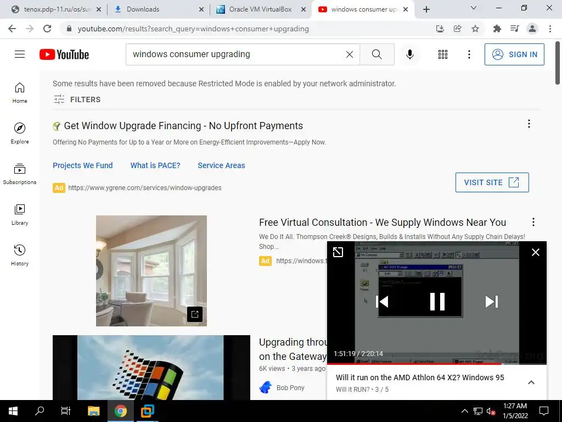Viewport: 562px width, 422px height.
Task: Go back with browser back arrow
Action: point(12,29)
